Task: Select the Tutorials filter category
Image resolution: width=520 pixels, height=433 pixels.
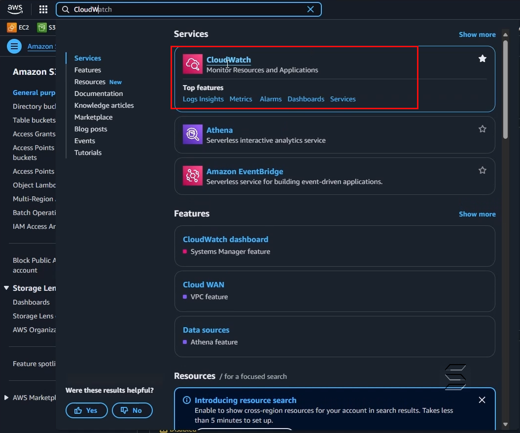Action: click(x=88, y=153)
